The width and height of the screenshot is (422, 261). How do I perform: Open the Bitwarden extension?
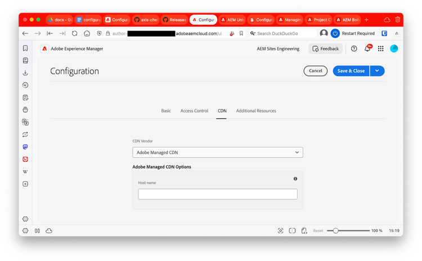(x=384, y=33)
